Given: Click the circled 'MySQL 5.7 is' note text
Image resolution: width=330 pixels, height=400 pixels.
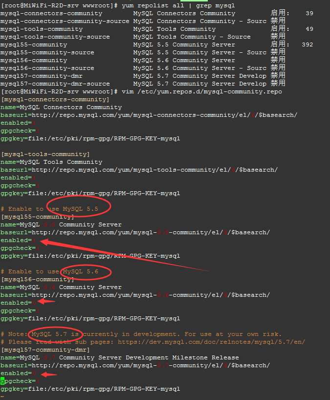Looking at the screenshot, I should tap(55, 334).
